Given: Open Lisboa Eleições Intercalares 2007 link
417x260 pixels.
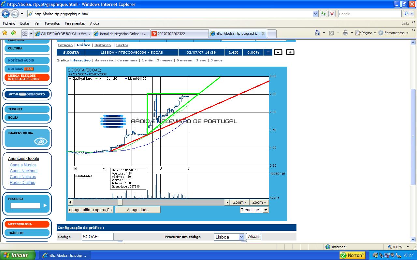Looking at the screenshot, I should coord(27,77).
